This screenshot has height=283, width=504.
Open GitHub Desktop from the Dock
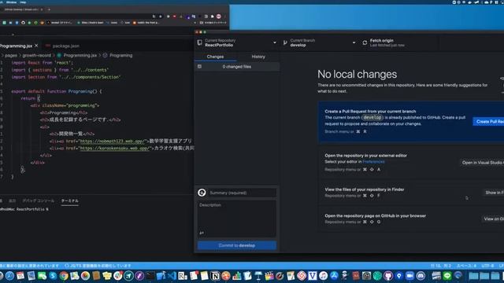pos(388,276)
